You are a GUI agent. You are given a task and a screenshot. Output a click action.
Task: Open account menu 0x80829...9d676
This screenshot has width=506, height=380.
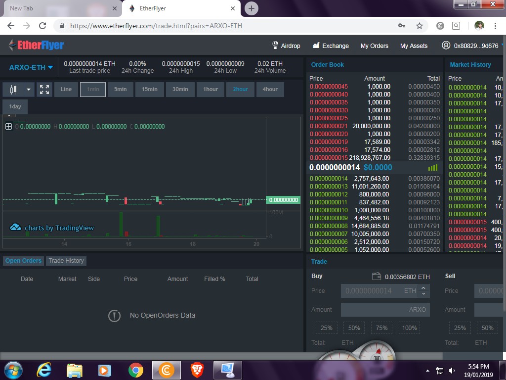(x=476, y=46)
